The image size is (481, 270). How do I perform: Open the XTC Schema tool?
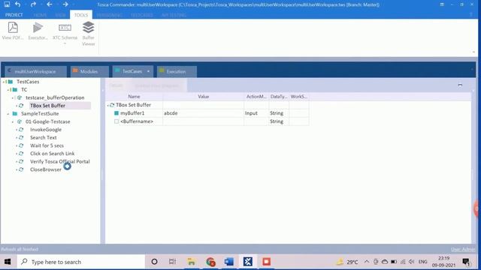65,31
